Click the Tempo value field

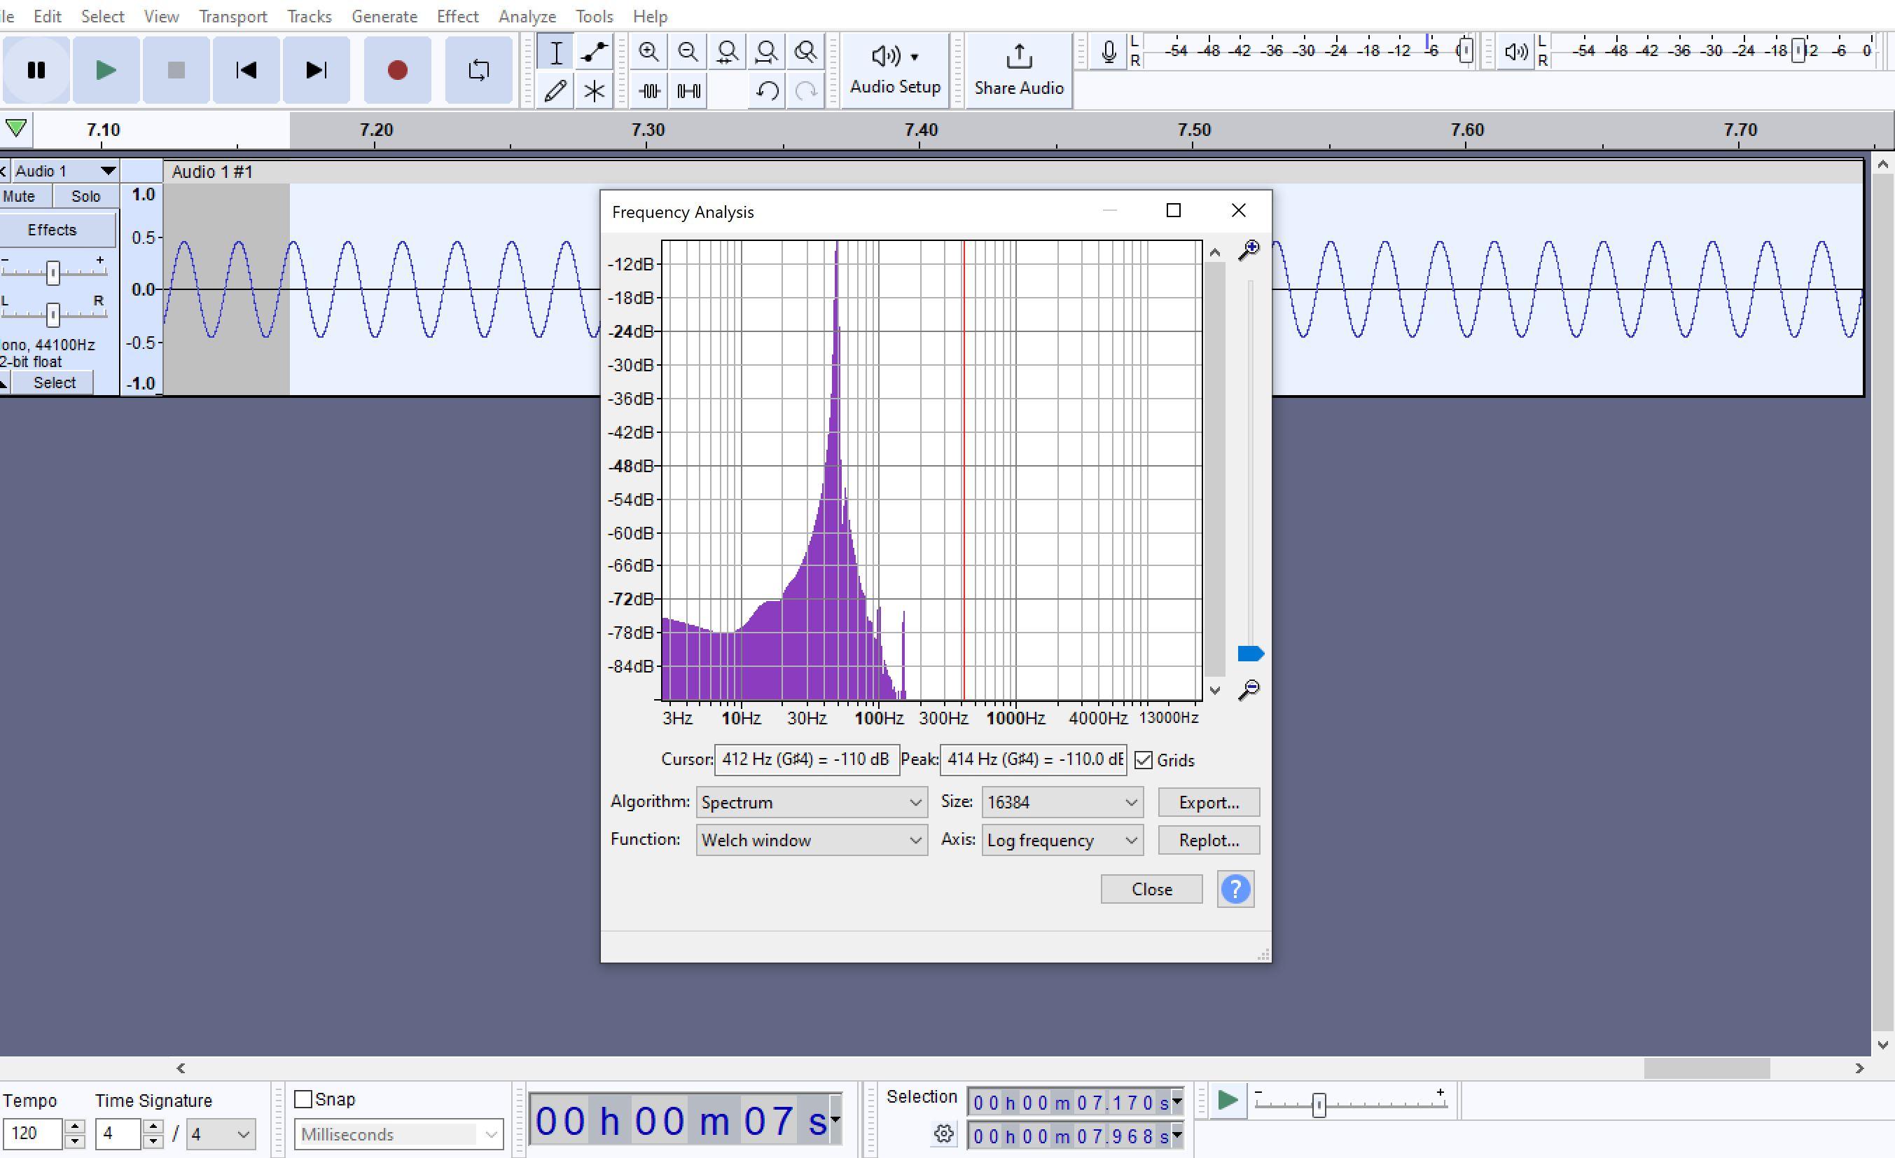tap(32, 1133)
